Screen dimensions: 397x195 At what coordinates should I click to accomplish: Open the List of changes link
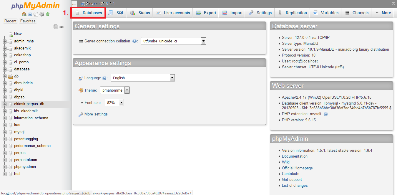295,186
